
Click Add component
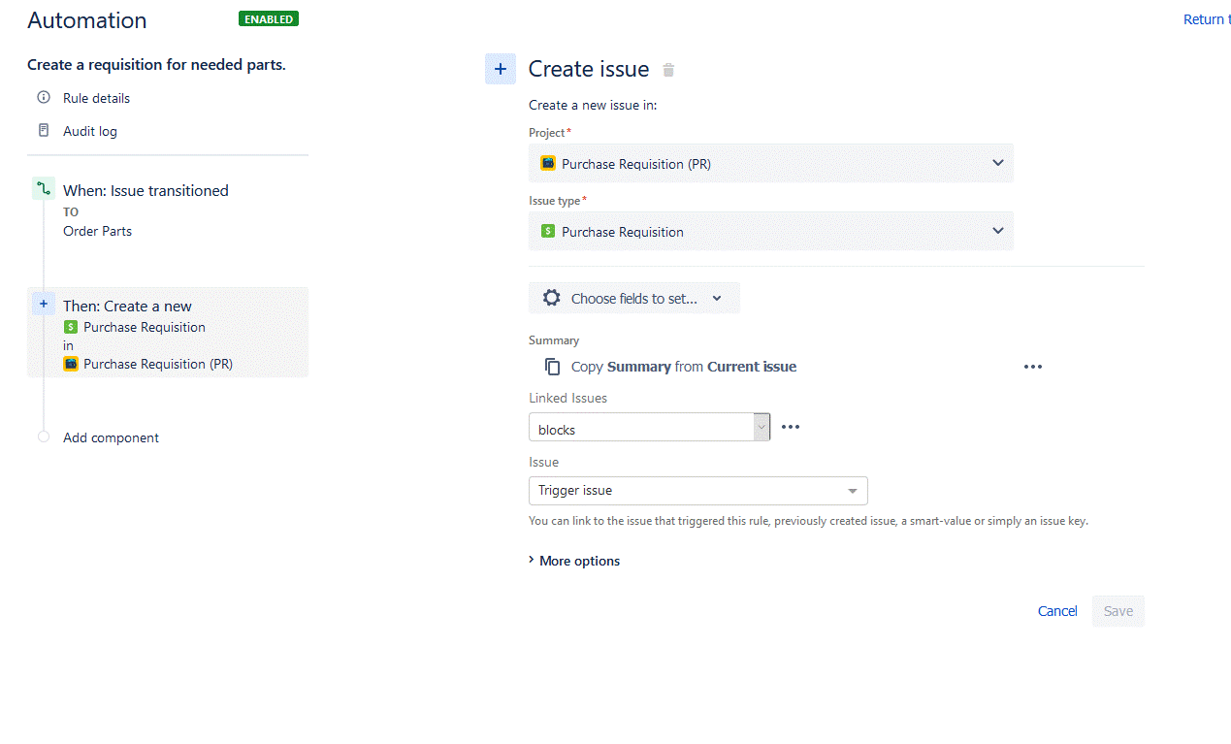click(x=111, y=437)
